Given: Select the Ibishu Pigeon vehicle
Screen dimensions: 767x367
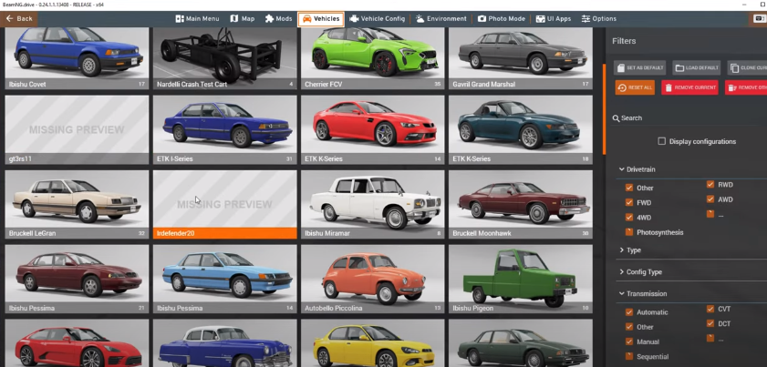Looking at the screenshot, I should [521, 279].
